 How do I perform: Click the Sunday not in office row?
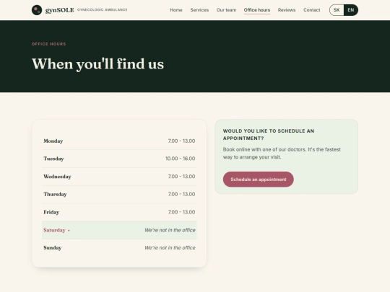pos(119,247)
